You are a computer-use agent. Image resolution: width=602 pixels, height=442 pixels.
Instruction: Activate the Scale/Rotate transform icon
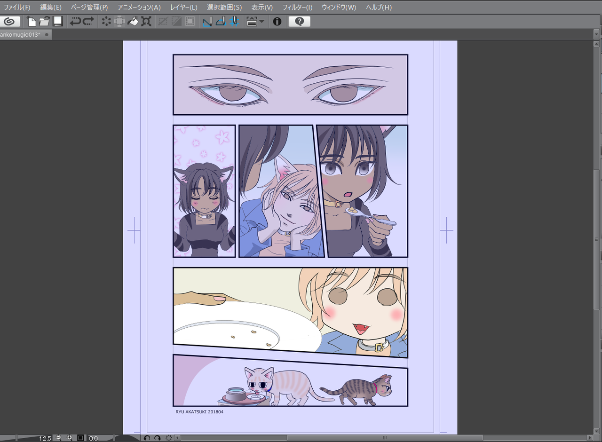pos(146,22)
